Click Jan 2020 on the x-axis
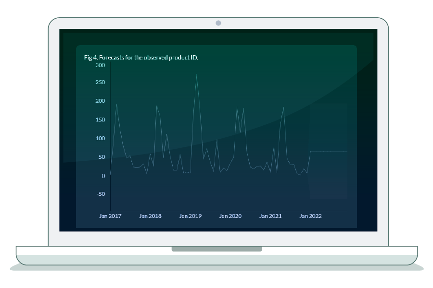The width and height of the screenshot is (433, 288). (230, 216)
